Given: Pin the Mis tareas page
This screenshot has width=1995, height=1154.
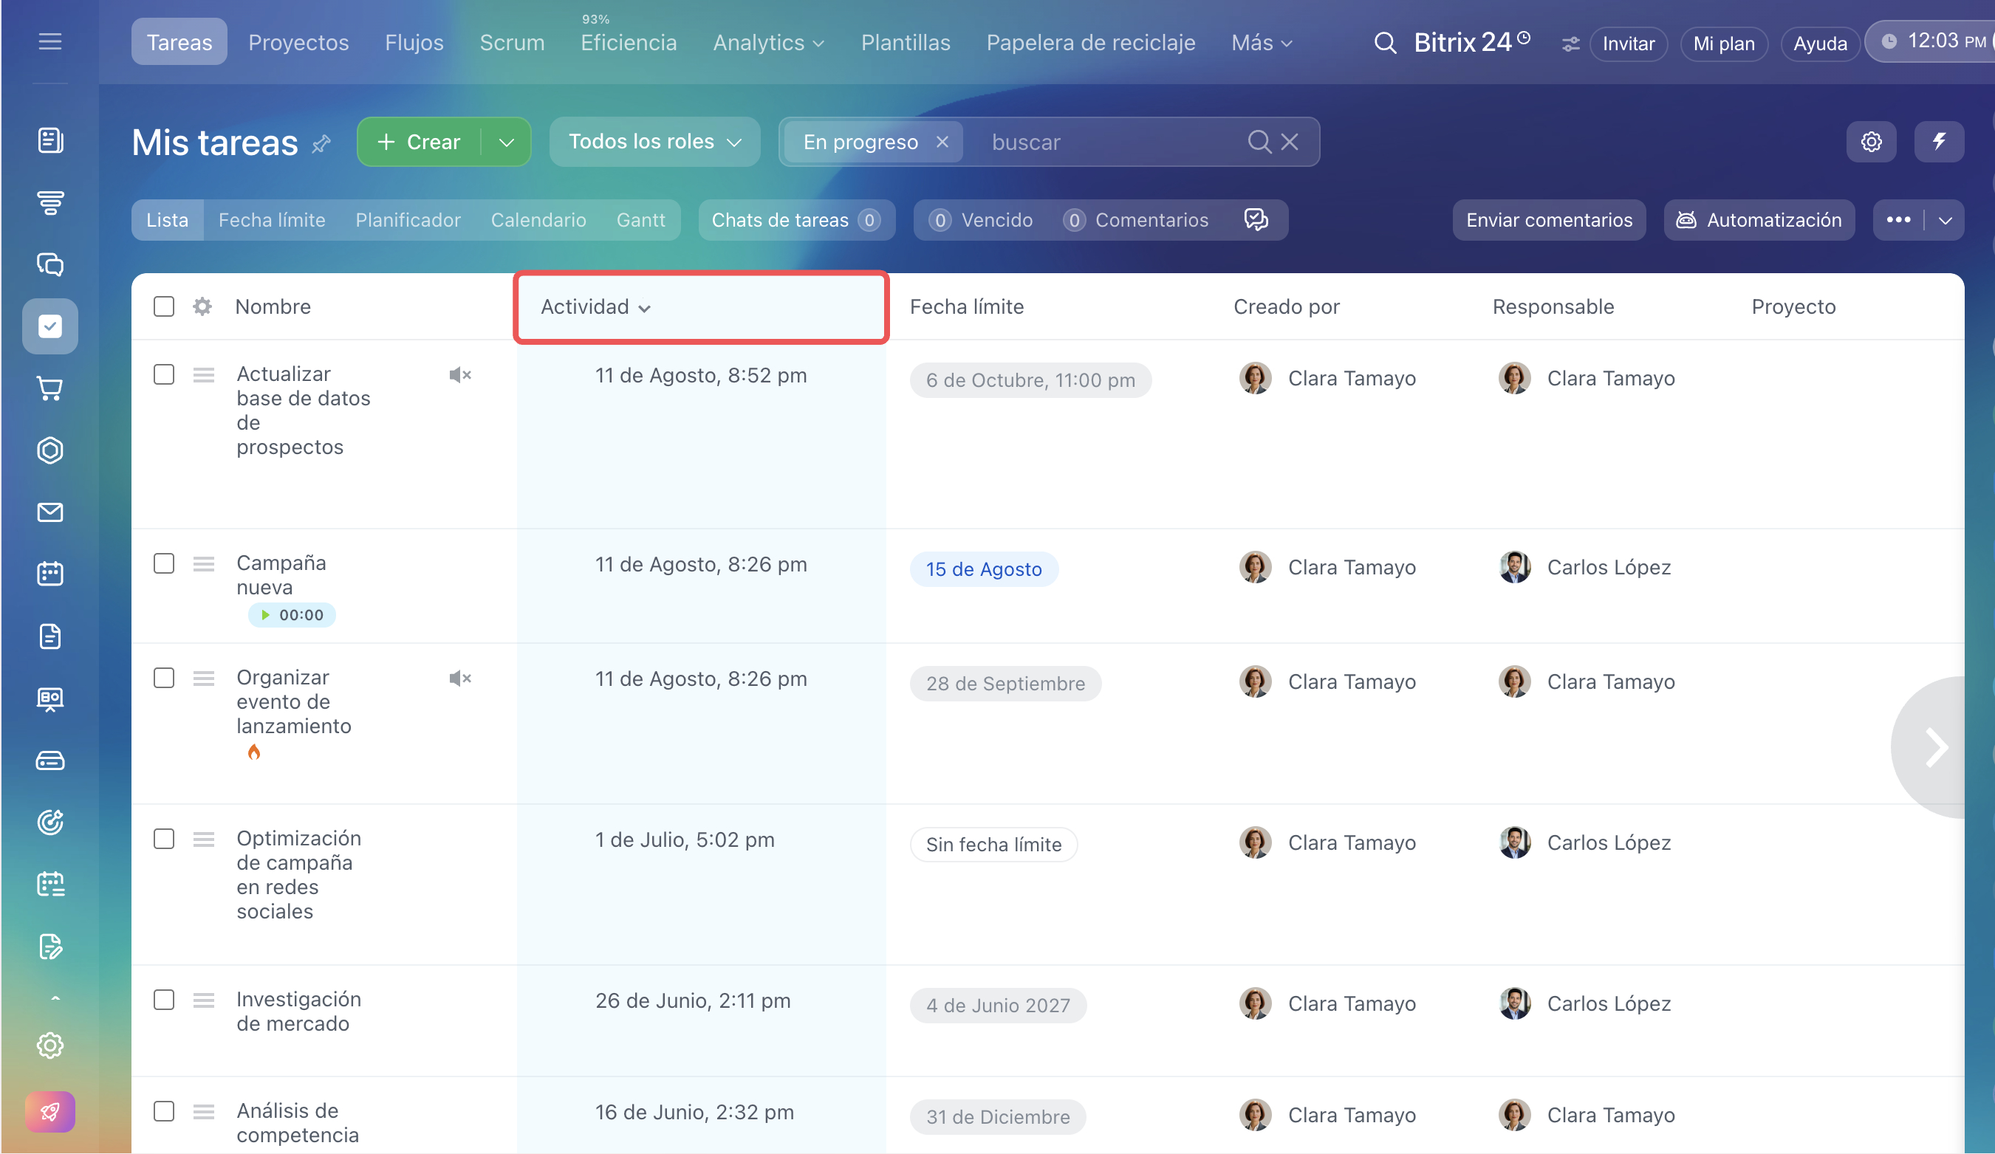Looking at the screenshot, I should (321, 144).
